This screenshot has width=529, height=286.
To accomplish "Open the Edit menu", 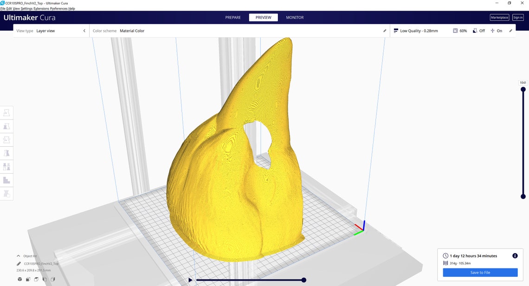I will coord(9,8).
